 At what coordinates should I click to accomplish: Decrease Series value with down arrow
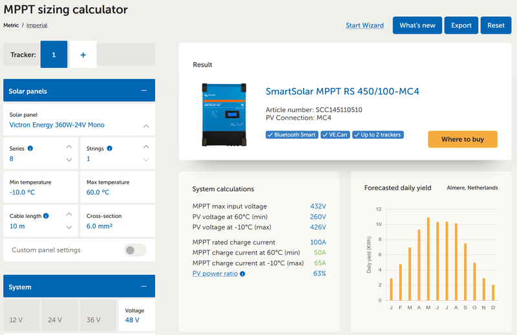click(x=69, y=160)
